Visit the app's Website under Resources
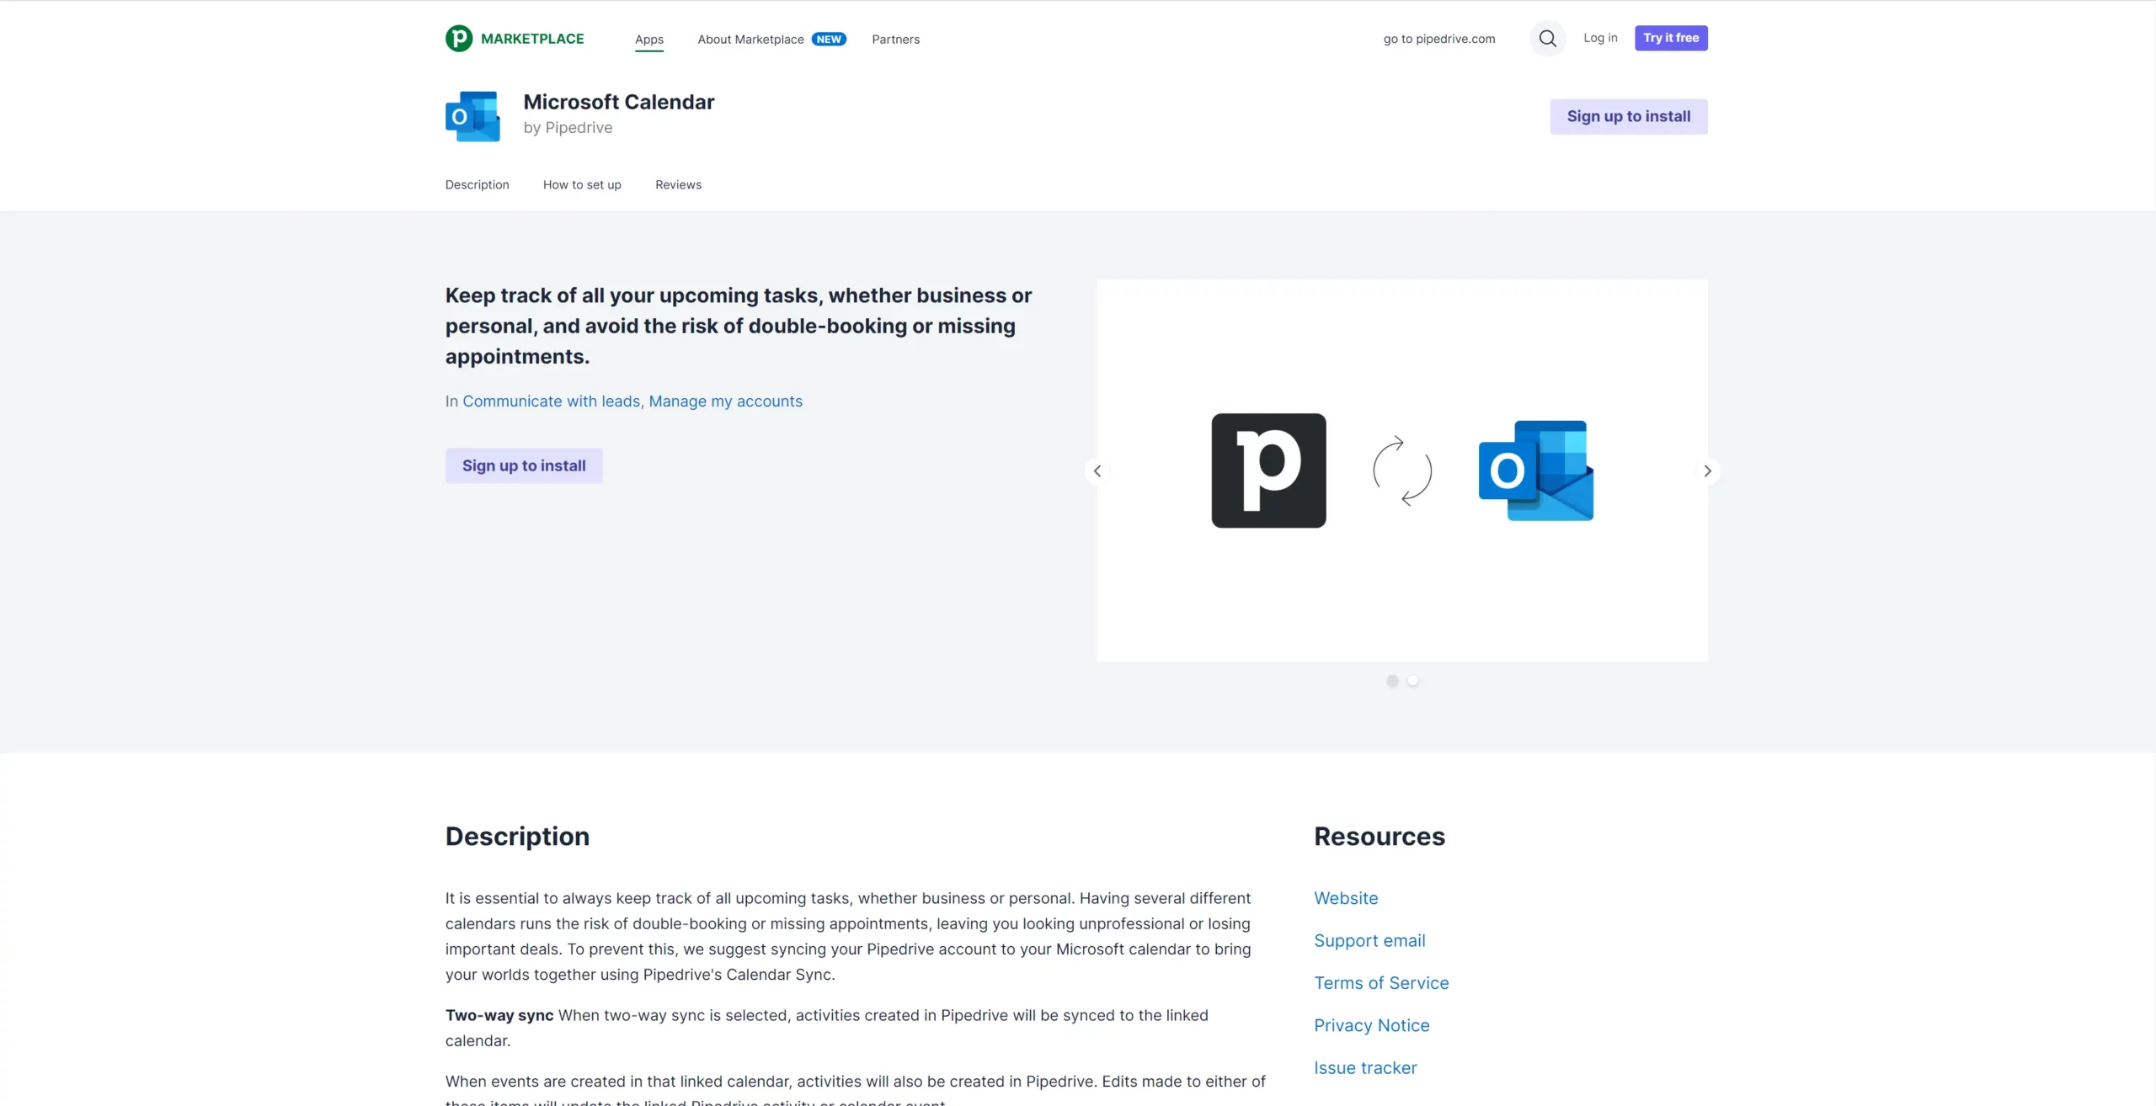The width and height of the screenshot is (2156, 1106). [1346, 898]
